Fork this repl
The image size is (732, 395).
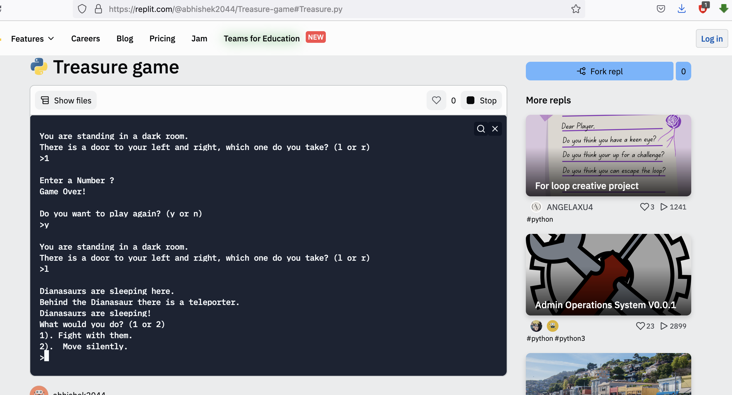(600, 71)
